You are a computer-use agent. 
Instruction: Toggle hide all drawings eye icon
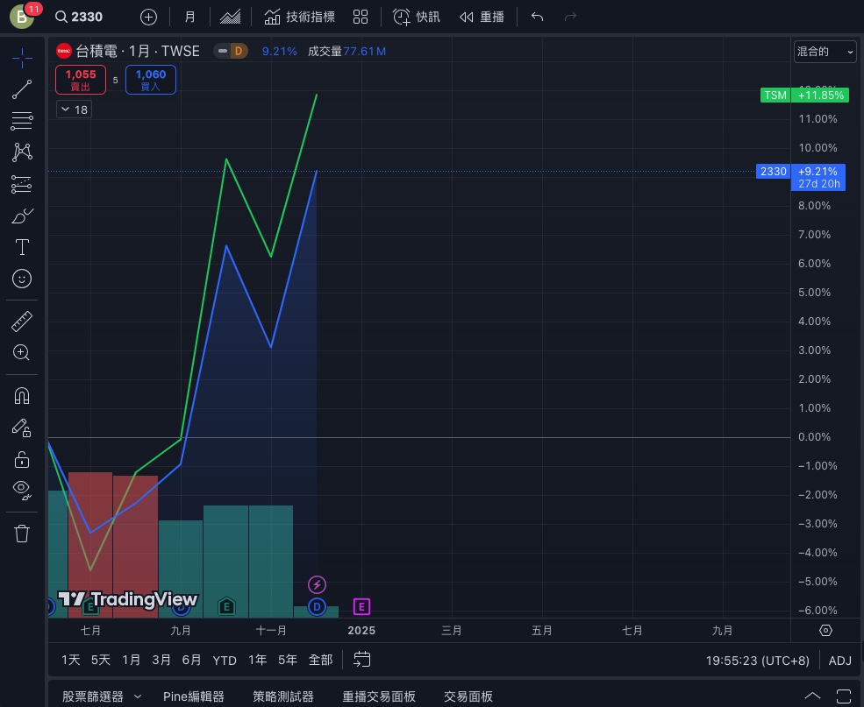coord(22,490)
